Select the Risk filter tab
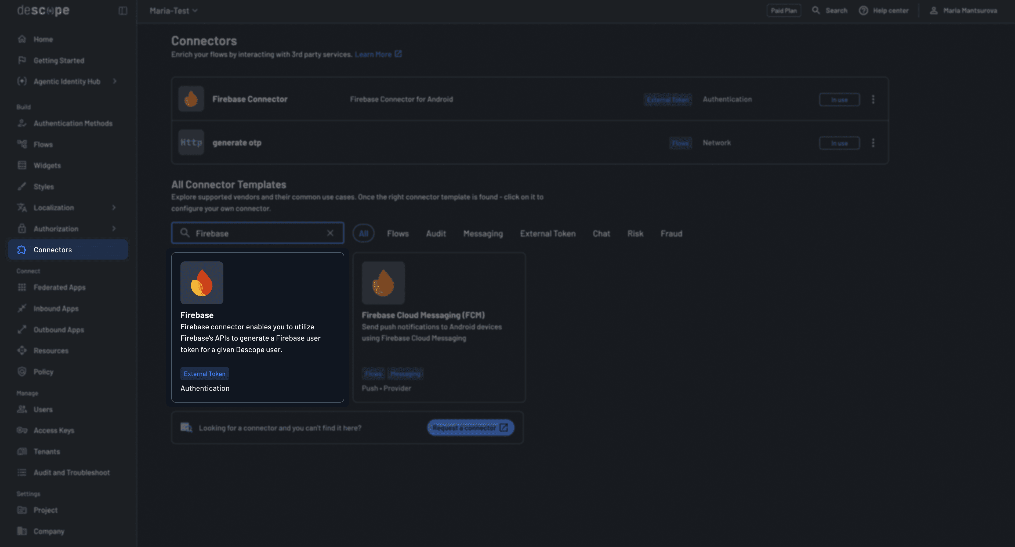Viewport: 1015px width, 547px height. (635, 234)
